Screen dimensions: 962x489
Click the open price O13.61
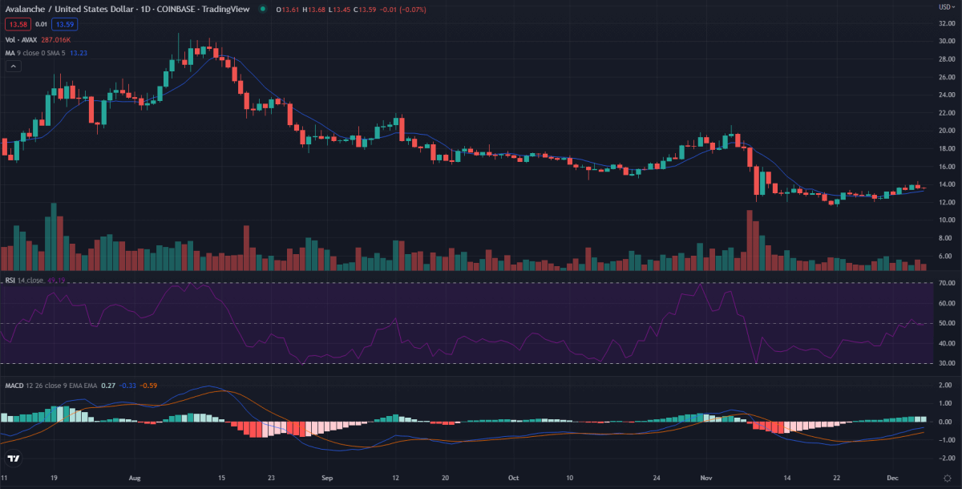286,9
